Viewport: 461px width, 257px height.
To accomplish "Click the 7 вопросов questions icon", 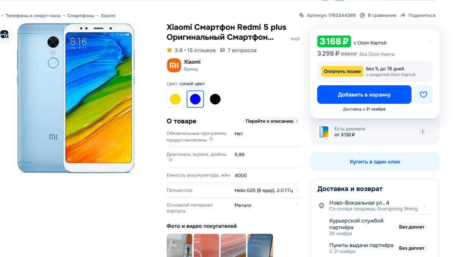I will (222, 50).
